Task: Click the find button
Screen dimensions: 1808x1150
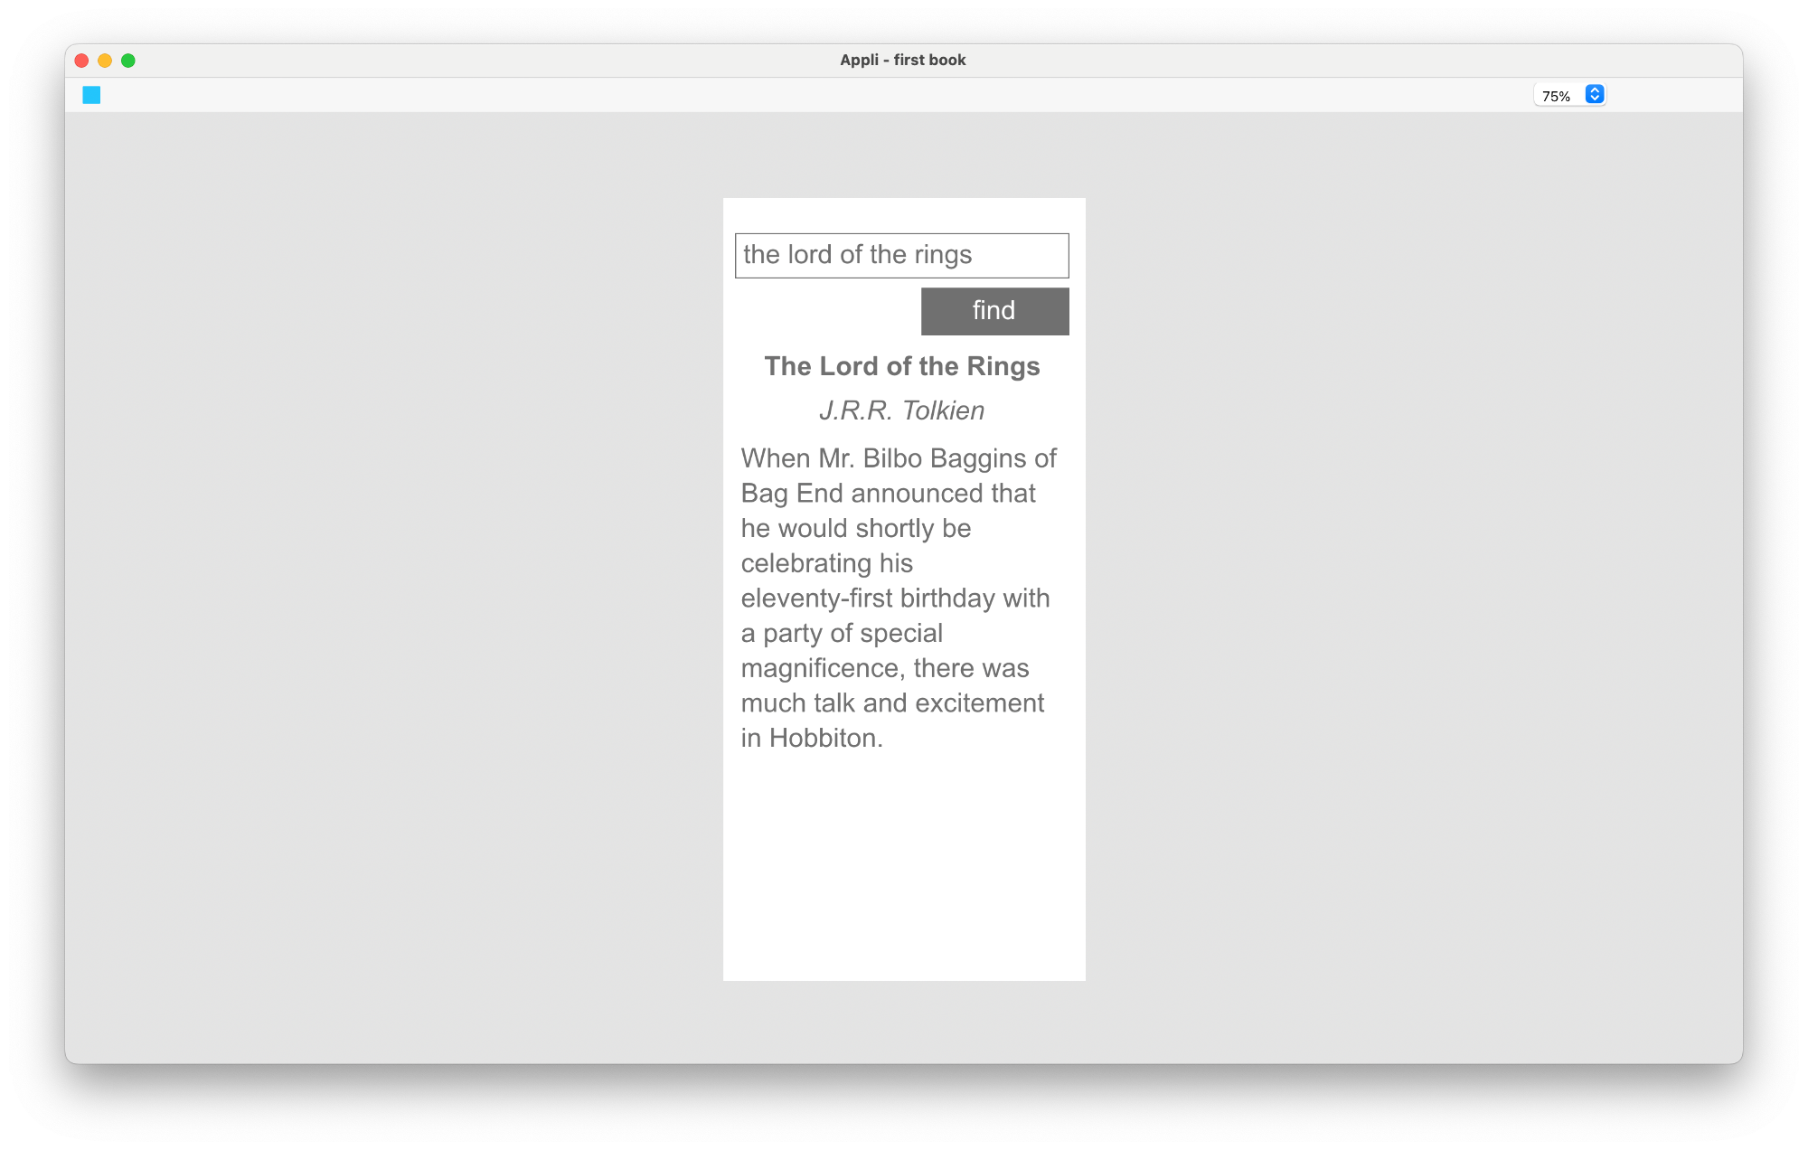Action: [x=994, y=311]
